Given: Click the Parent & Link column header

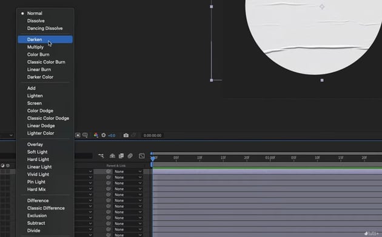Looking at the screenshot, I should click(116, 165).
